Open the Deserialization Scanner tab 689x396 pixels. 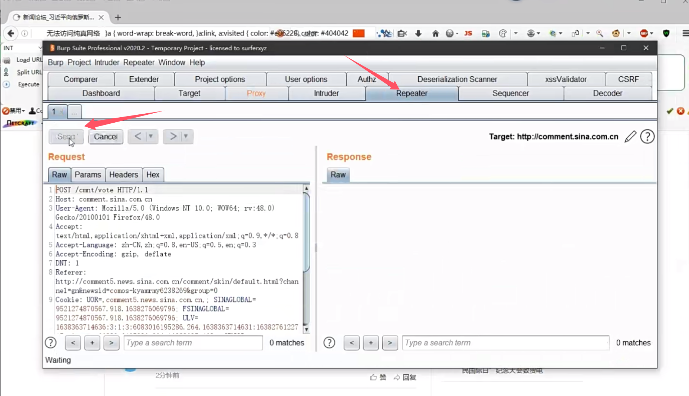[x=457, y=79]
